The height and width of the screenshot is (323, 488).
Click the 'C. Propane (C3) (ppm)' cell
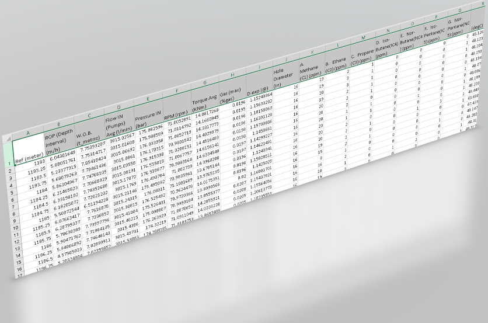coord(362,54)
